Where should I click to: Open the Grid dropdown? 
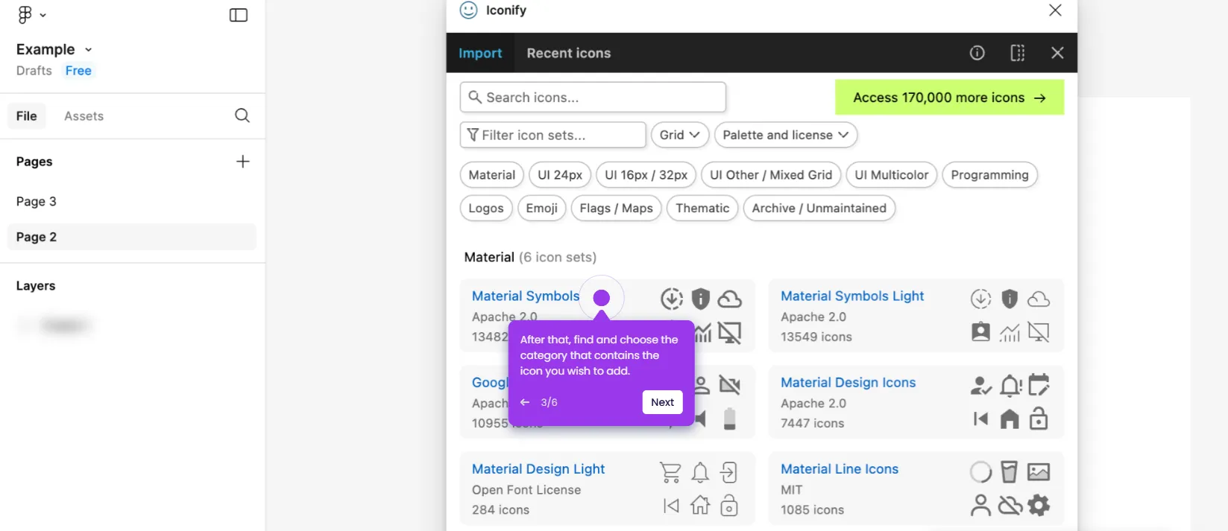pos(679,135)
